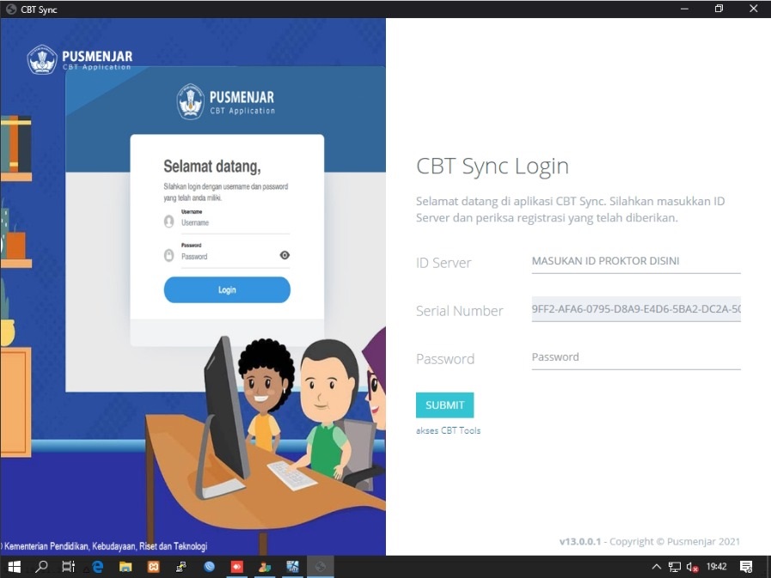Screen dimensions: 771x578
Task: Expand hidden system tray icons chevron
Action: pyautogui.click(x=656, y=567)
